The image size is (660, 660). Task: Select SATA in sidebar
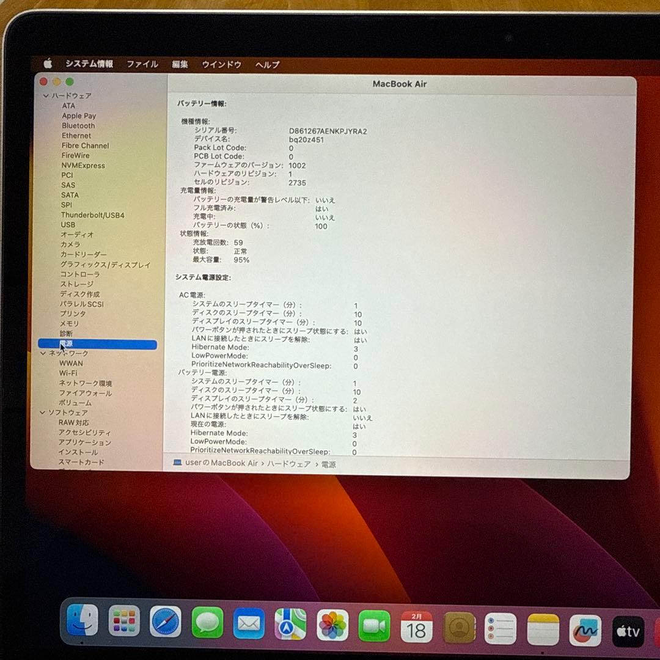(70, 195)
